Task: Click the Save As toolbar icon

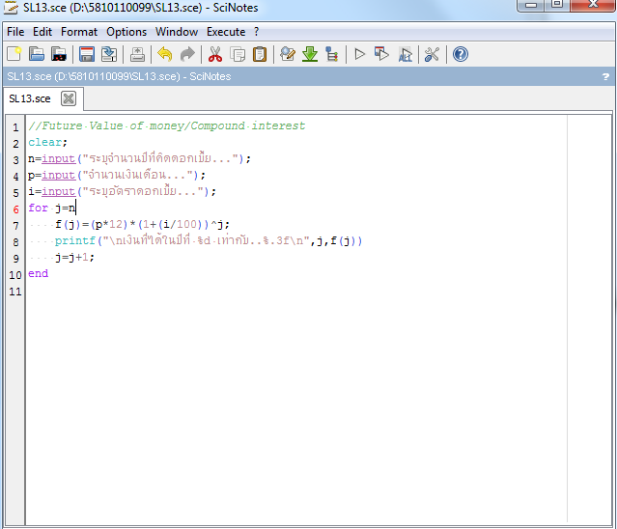Action: pyautogui.click(x=109, y=54)
